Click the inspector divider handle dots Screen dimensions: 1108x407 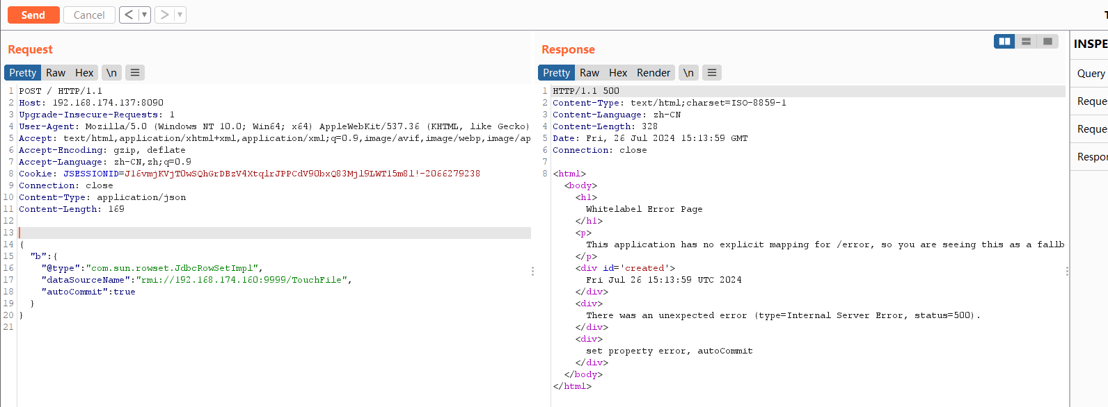point(1067,272)
